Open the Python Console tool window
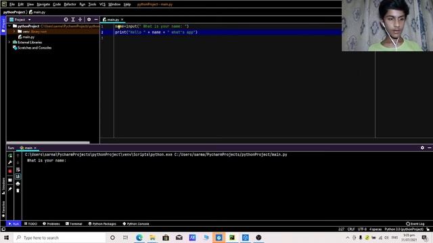The width and height of the screenshot is (433, 243). tap(136, 223)
